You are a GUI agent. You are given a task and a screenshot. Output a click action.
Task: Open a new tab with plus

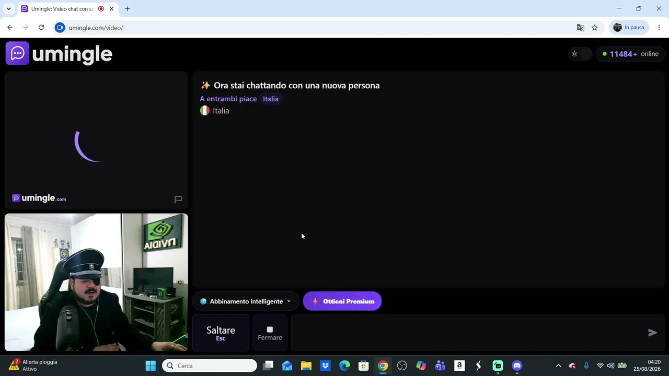point(128,9)
